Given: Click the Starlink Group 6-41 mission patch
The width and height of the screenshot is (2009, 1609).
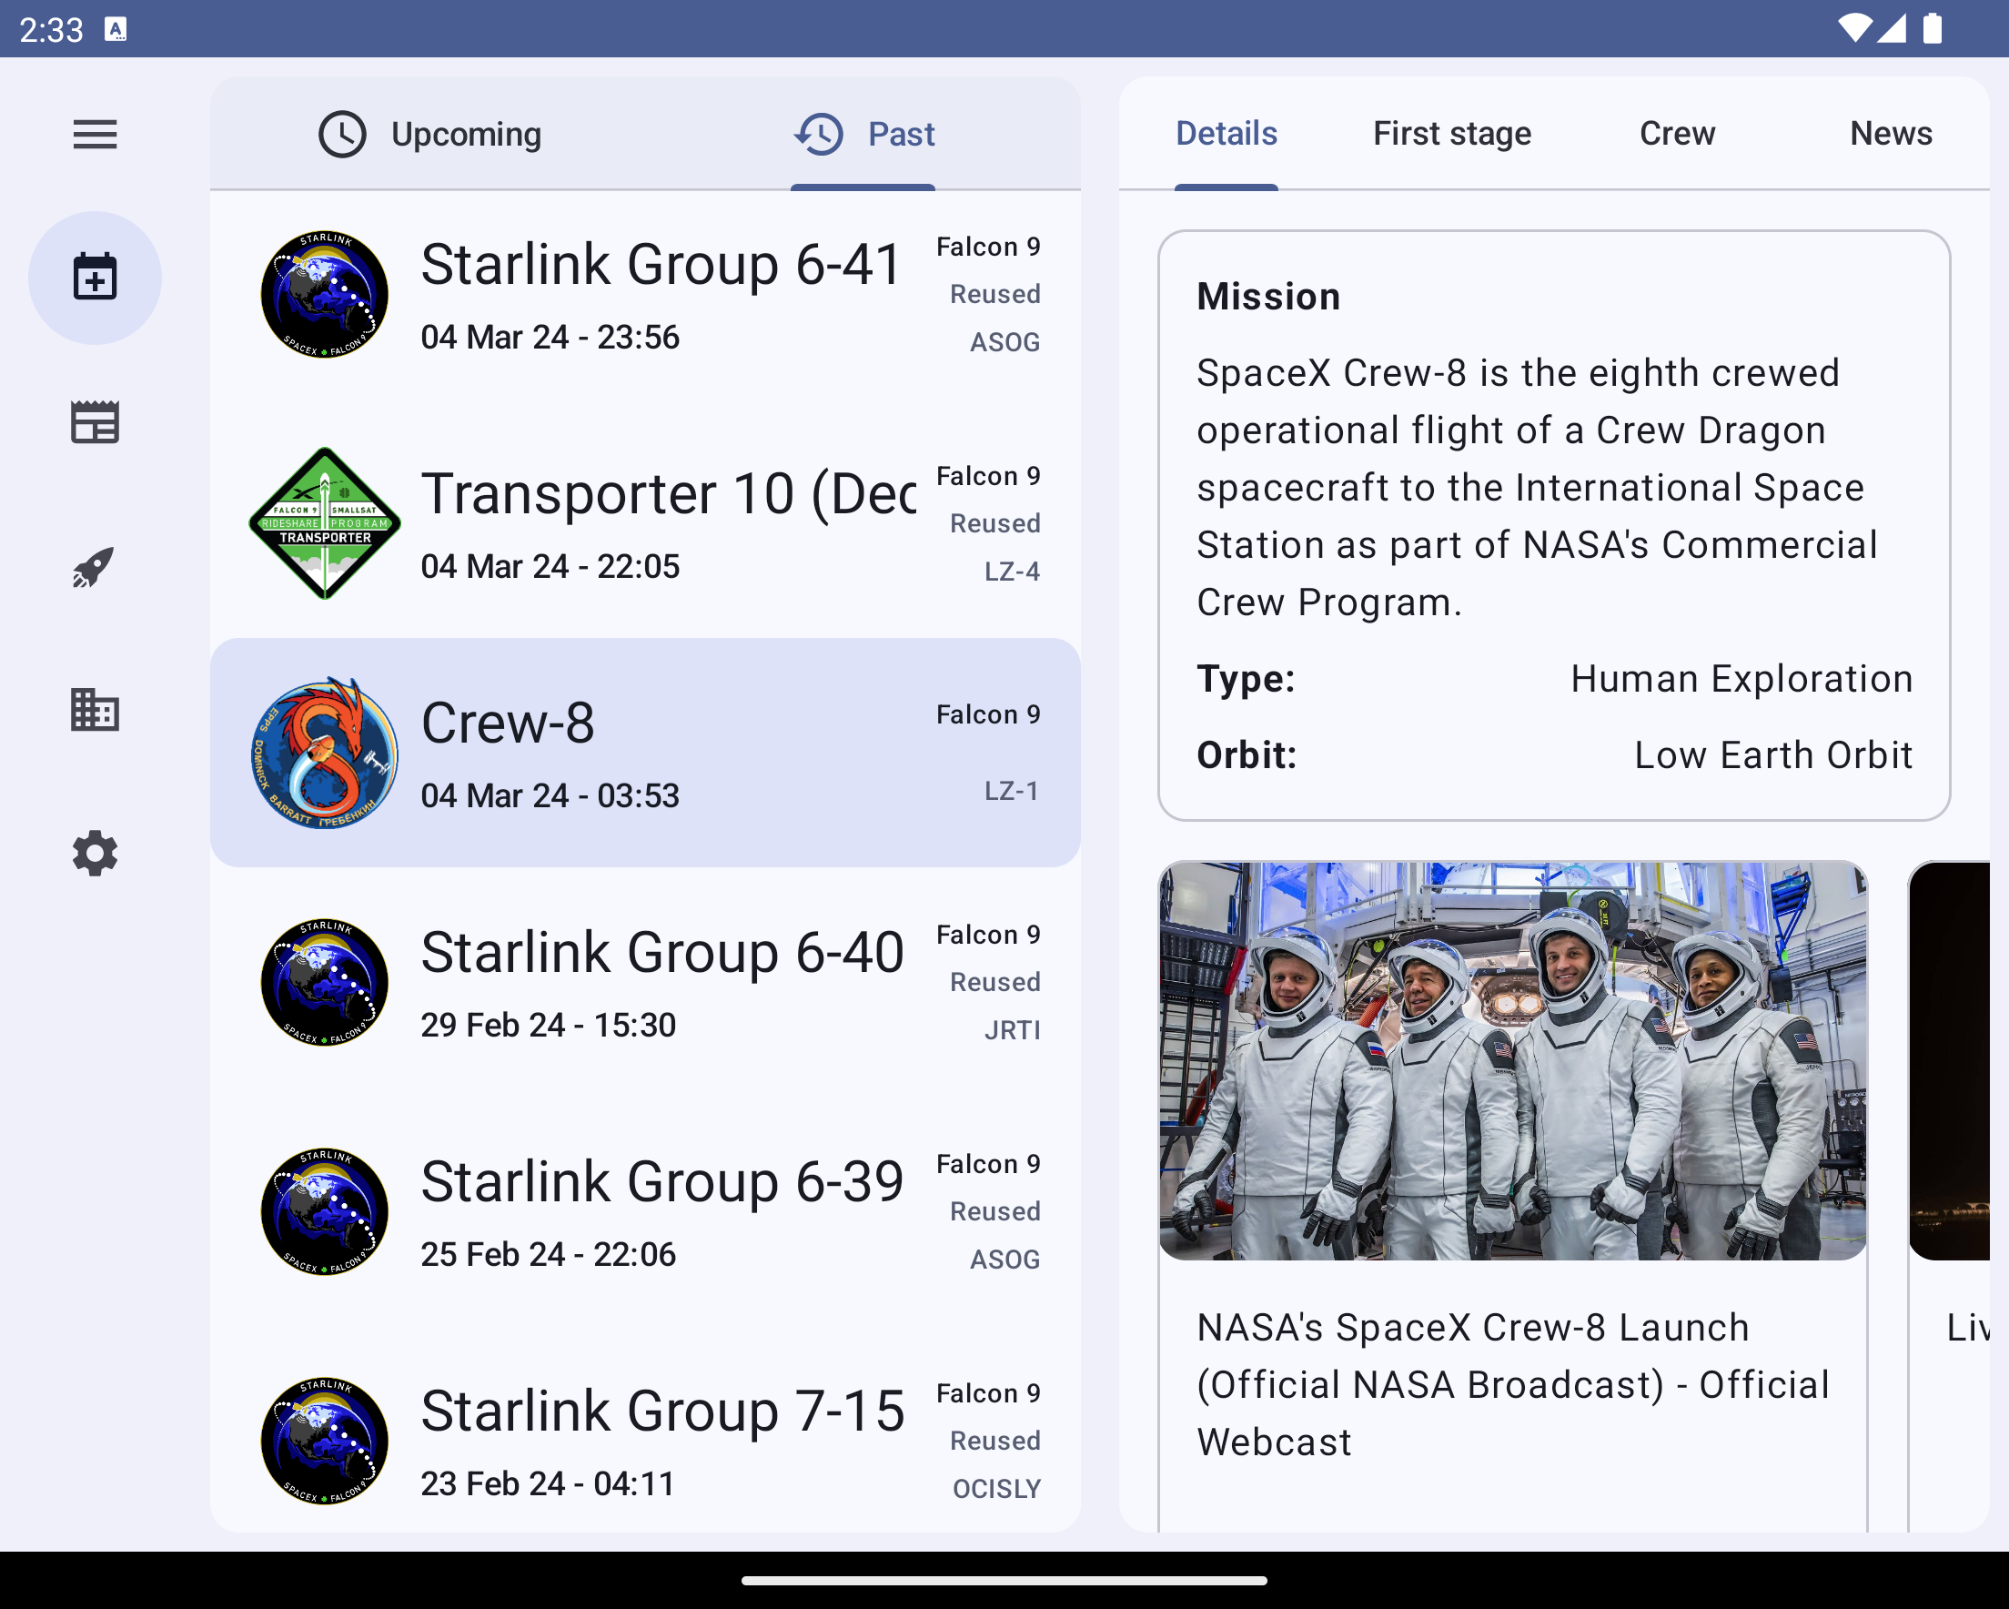Looking at the screenshot, I should tap(325, 295).
